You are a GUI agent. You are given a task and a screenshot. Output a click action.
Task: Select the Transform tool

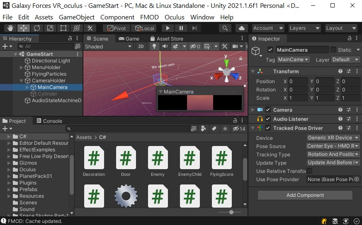pos(77,28)
